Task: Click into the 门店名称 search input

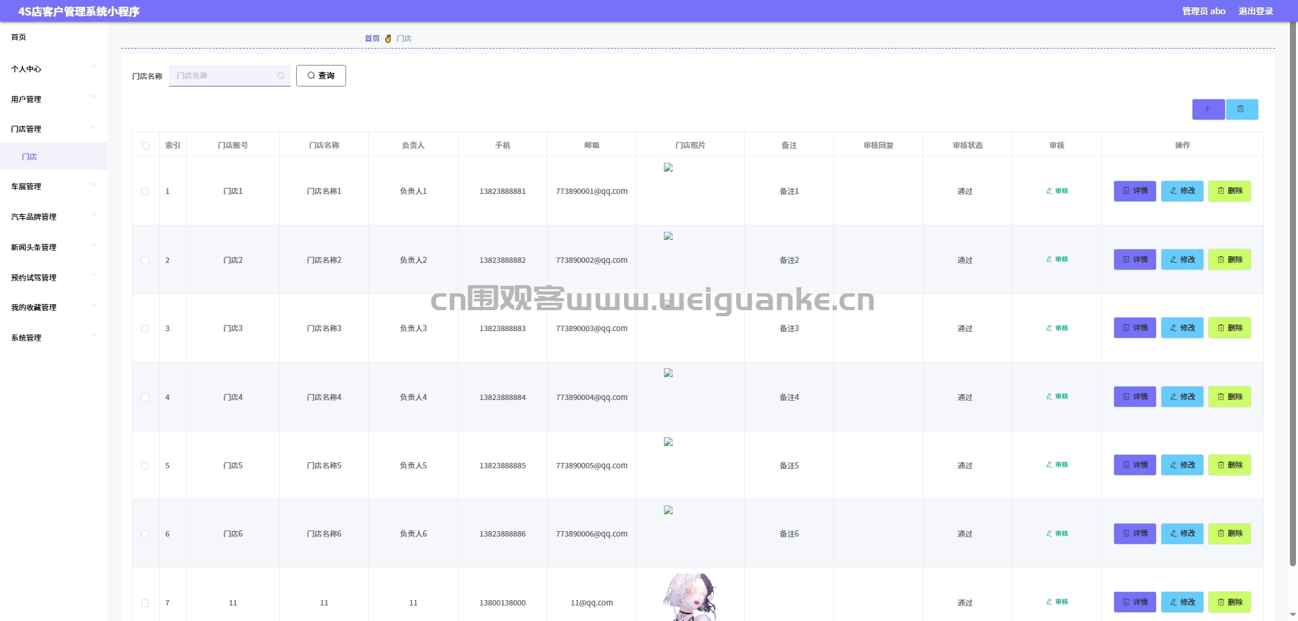Action: [x=230, y=76]
